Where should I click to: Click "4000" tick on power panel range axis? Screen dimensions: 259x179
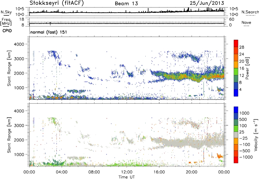click(x=19, y=44)
